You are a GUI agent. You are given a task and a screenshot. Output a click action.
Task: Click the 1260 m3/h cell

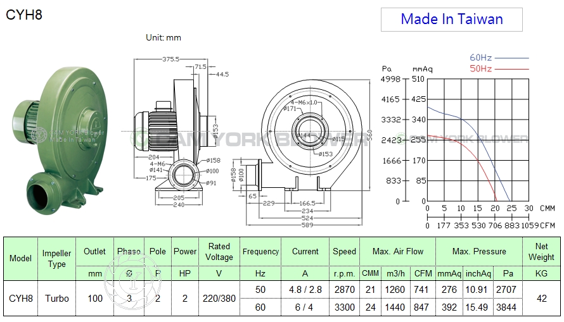click(x=395, y=290)
